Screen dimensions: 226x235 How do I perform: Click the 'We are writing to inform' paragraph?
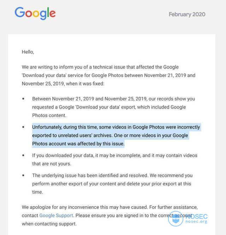coord(109,75)
